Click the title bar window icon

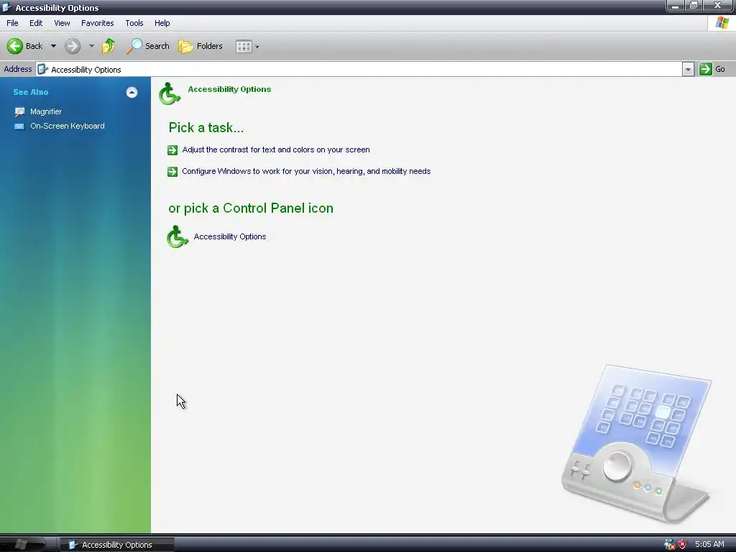point(6,7)
